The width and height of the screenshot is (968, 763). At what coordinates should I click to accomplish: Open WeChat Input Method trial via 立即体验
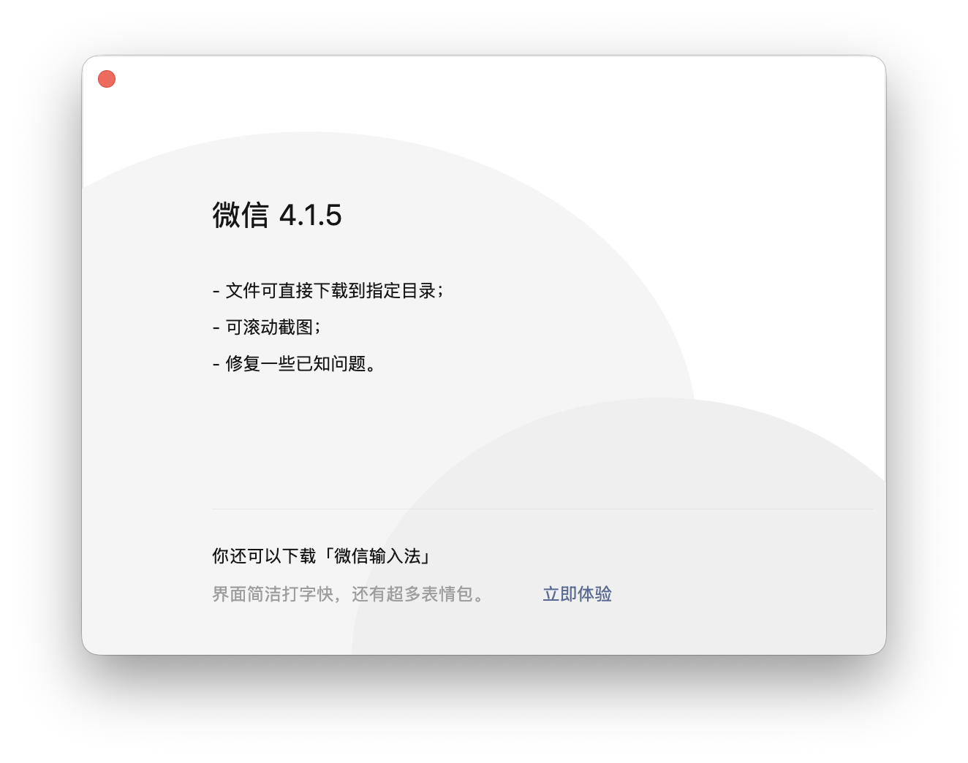[578, 593]
